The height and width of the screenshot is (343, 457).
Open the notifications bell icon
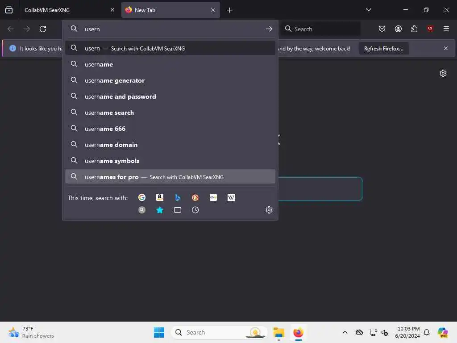click(x=427, y=332)
